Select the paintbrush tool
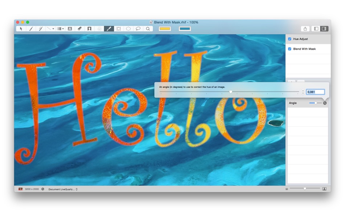Viewport: 345px width, 215px height. tap(31, 29)
